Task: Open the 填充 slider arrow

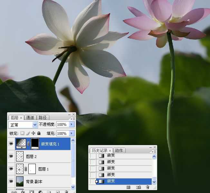Action: pos(72,133)
